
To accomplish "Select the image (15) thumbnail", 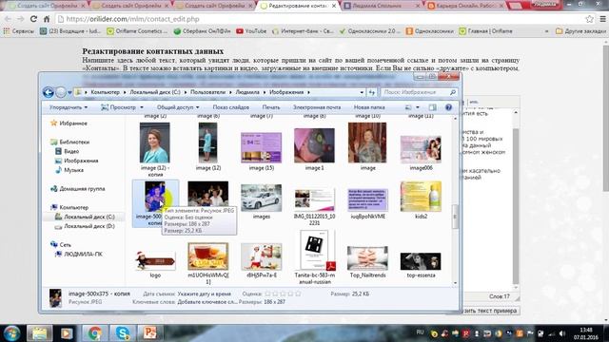I will pos(261,147).
